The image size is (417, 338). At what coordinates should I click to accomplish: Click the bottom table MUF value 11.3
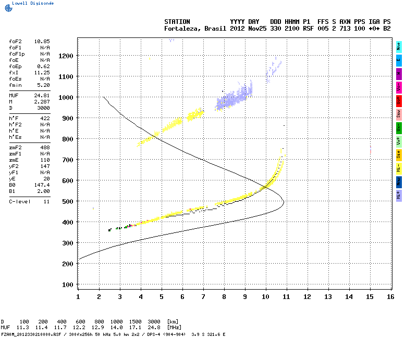(x=22, y=328)
